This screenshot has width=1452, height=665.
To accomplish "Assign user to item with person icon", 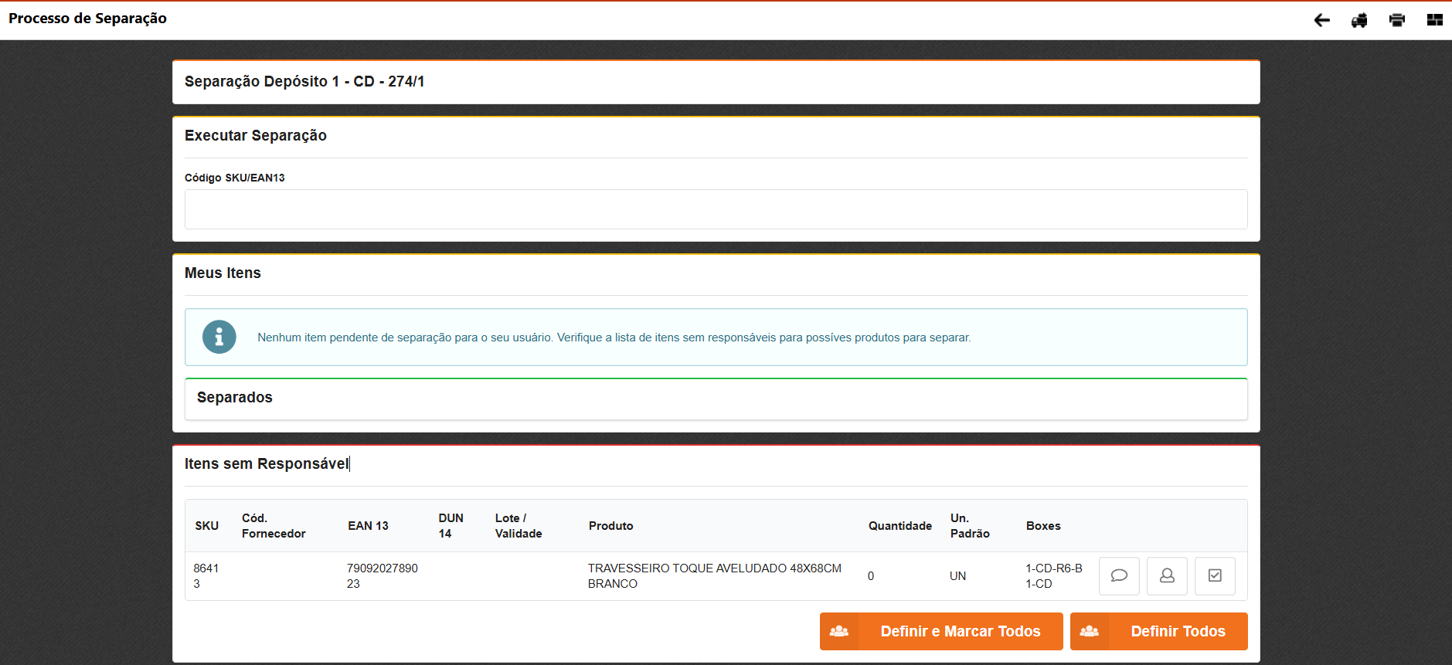I will coord(1167,576).
